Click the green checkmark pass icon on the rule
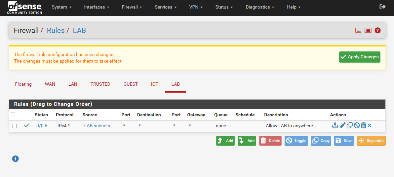 26,125
